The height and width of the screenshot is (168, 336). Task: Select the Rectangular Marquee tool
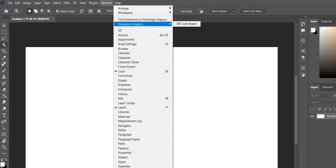(x=4, y=32)
